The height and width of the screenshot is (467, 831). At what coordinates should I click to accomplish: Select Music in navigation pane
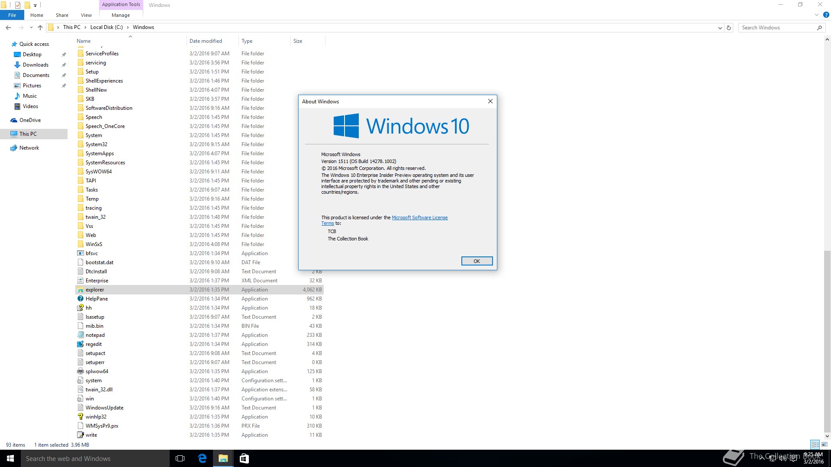click(x=29, y=96)
